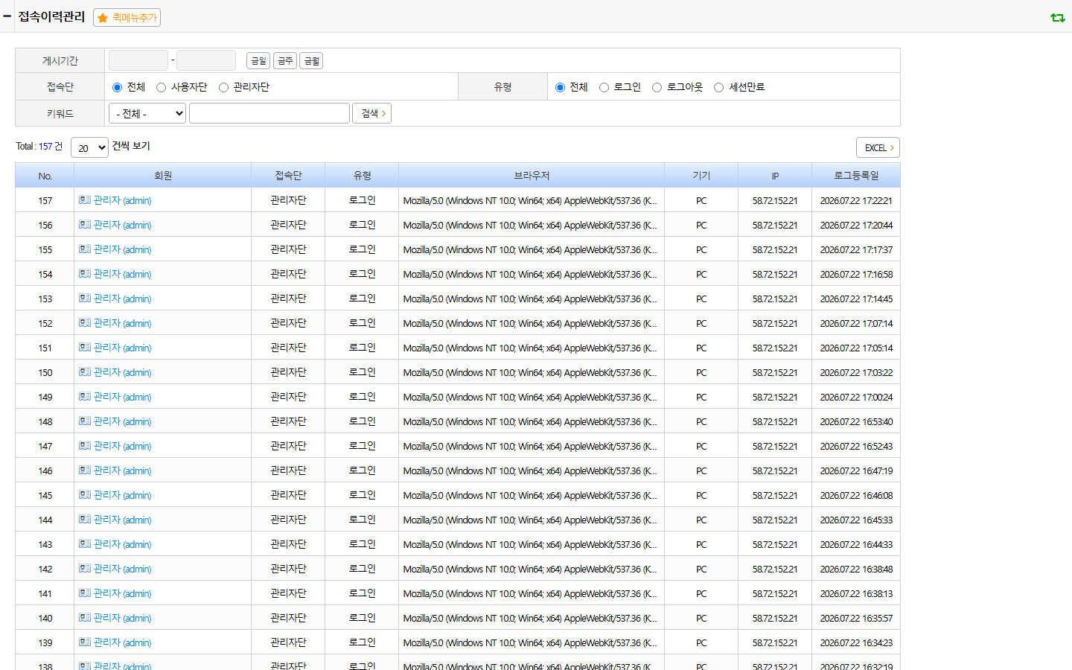The image size is (1072, 670).
Task: Click PC device cell in row 149
Action: (x=701, y=397)
